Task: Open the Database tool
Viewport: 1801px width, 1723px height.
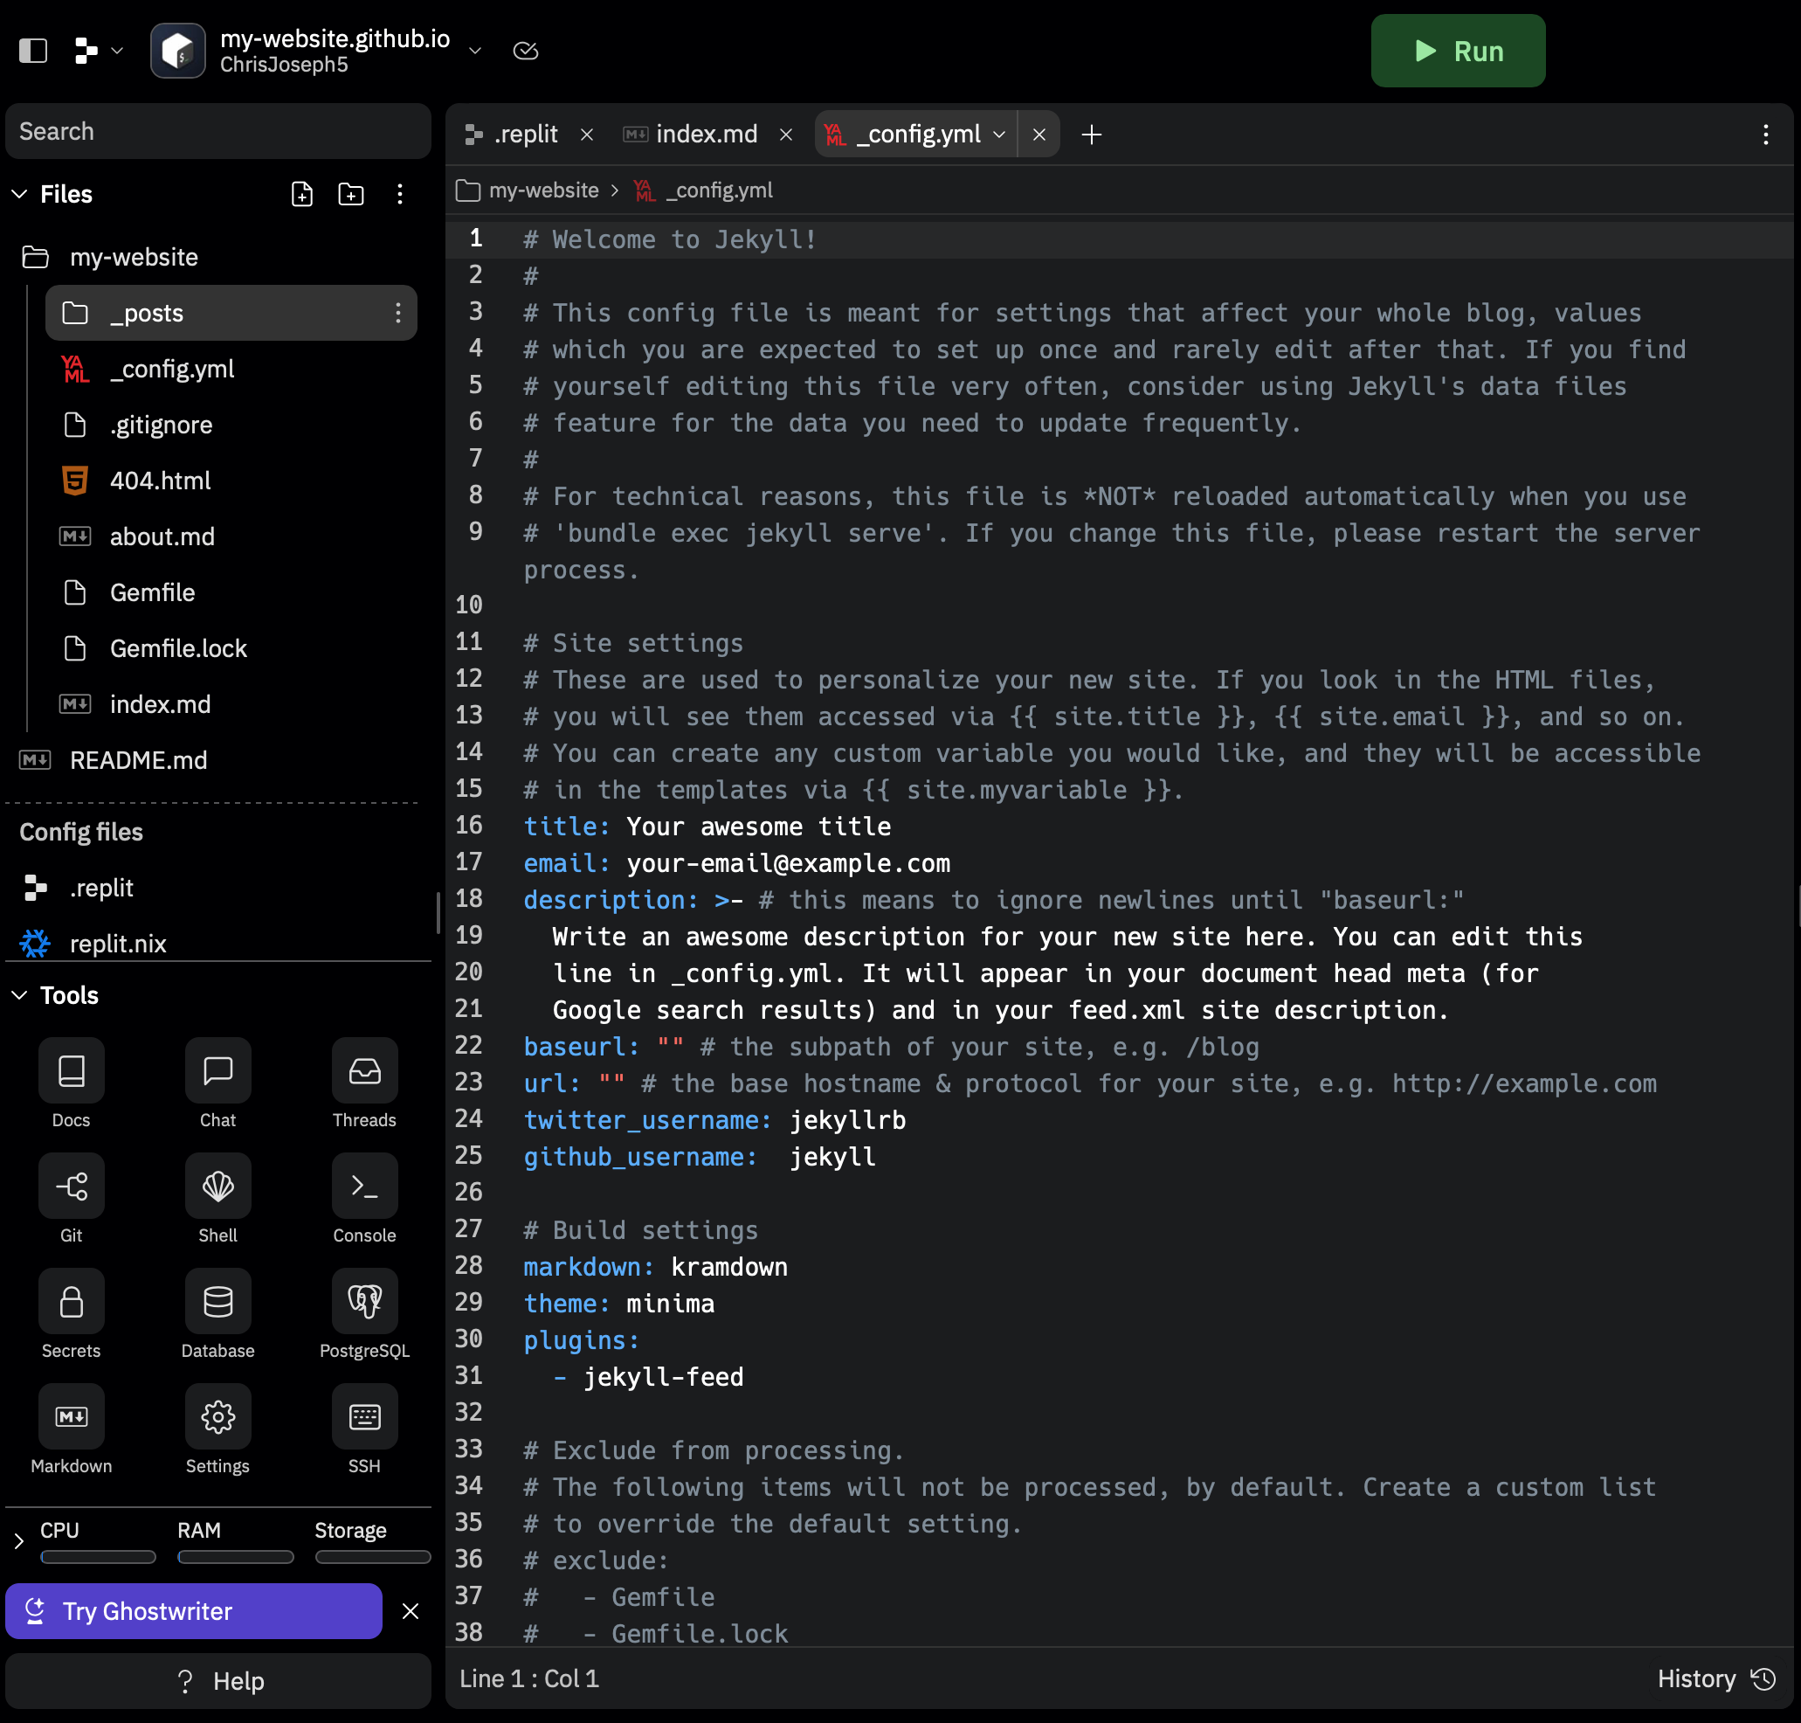Action: (217, 1302)
